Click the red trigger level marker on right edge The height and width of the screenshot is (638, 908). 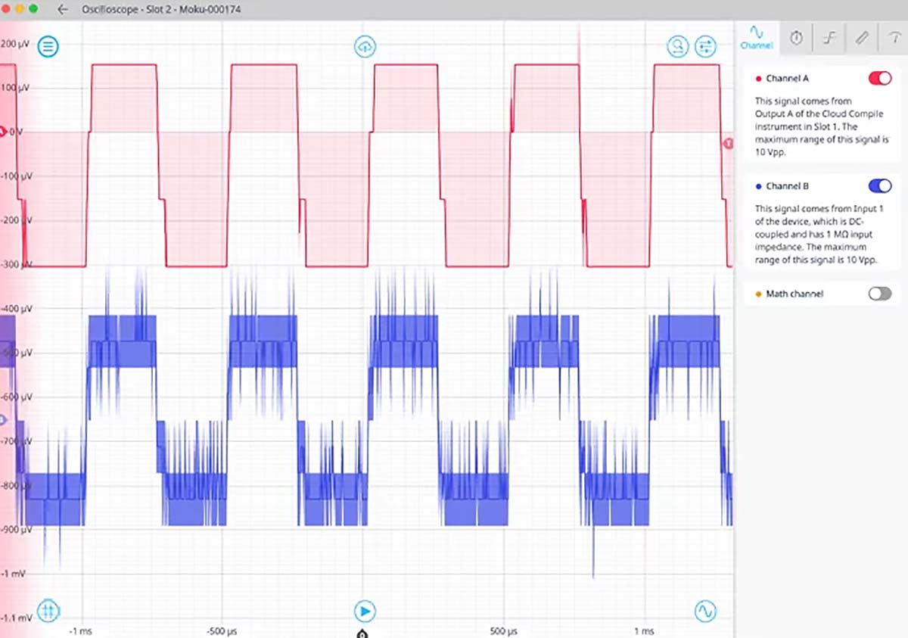[728, 143]
